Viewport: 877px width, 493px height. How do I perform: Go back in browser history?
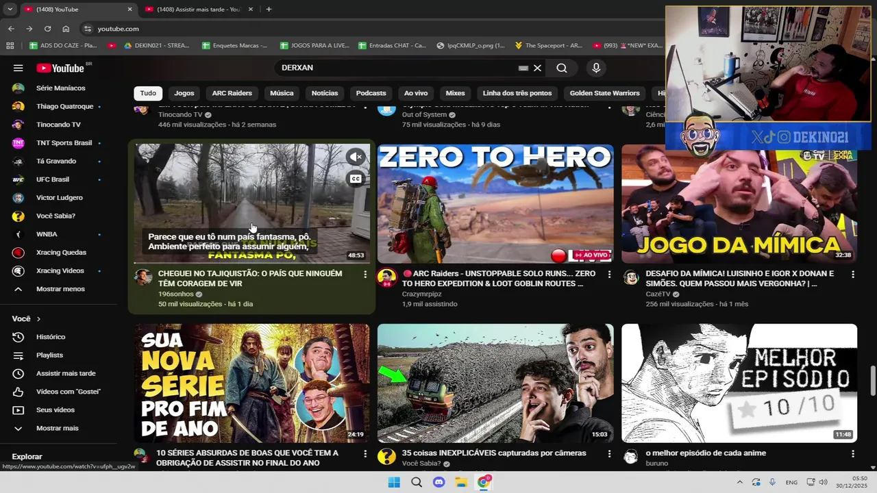[11, 29]
